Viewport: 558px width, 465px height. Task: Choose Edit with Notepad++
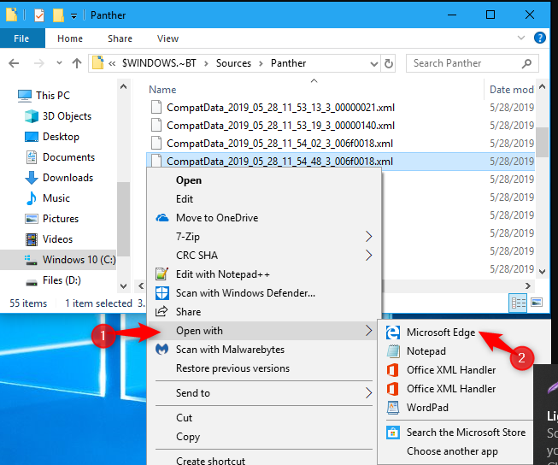(264, 274)
